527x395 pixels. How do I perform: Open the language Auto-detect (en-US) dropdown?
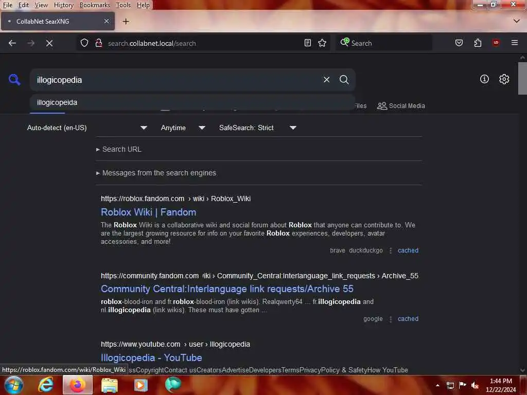(x=87, y=128)
